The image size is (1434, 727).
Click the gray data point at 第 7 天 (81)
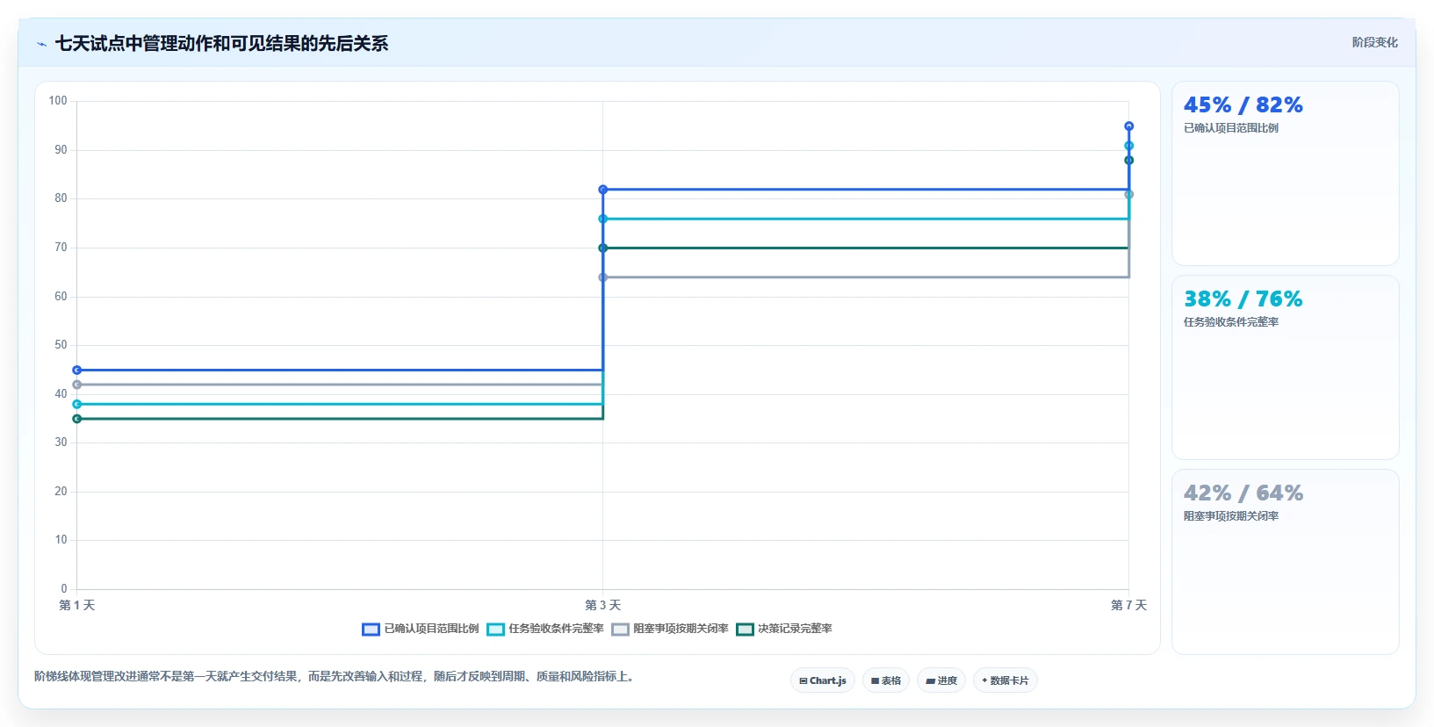[x=1128, y=194]
